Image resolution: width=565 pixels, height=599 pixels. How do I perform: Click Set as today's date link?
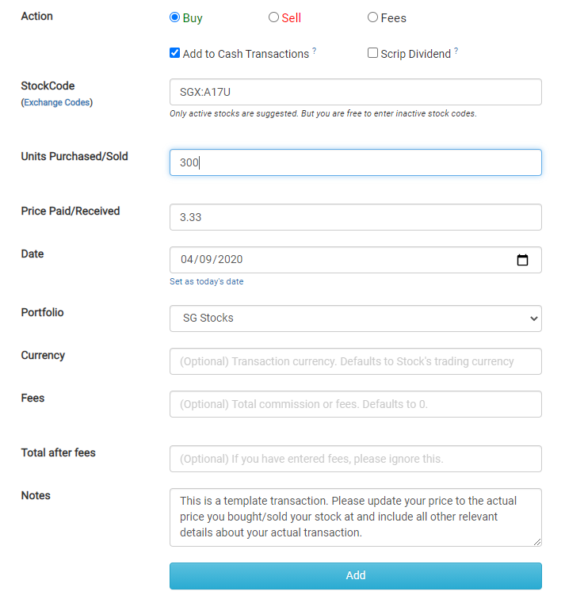click(x=206, y=281)
